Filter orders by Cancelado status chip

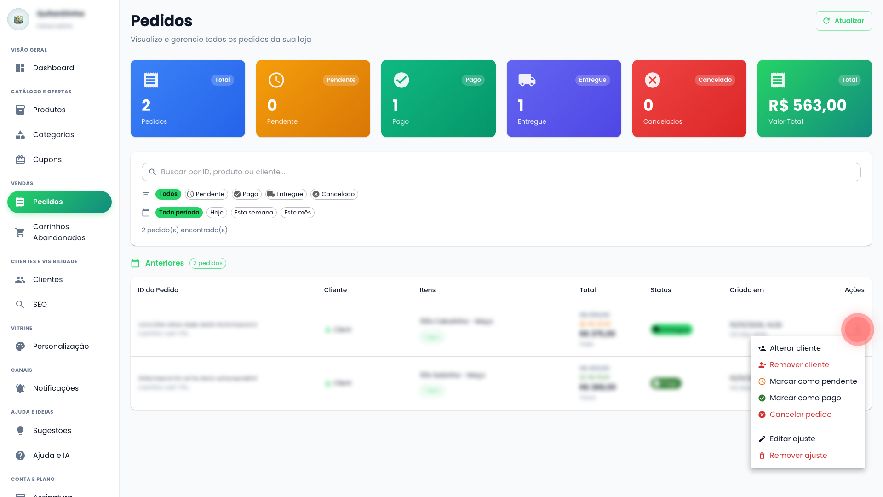(x=334, y=194)
